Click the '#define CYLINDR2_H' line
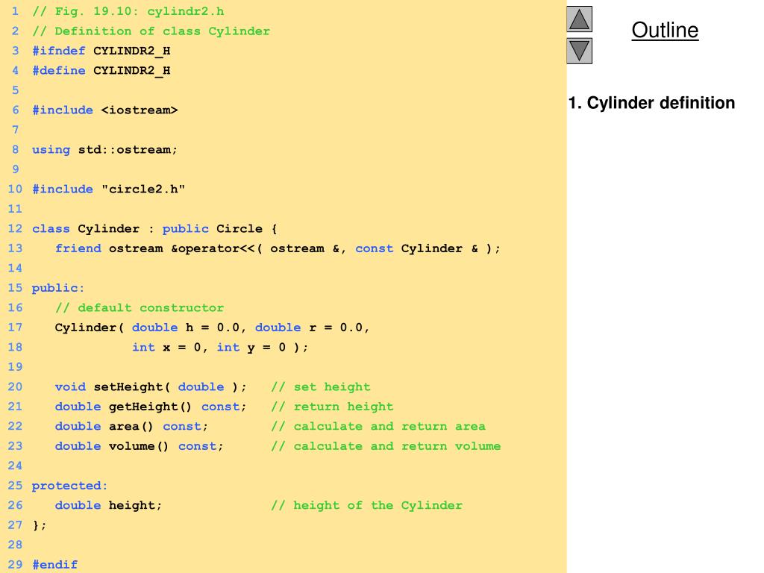This screenshot has width=764, height=573. point(101,71)
